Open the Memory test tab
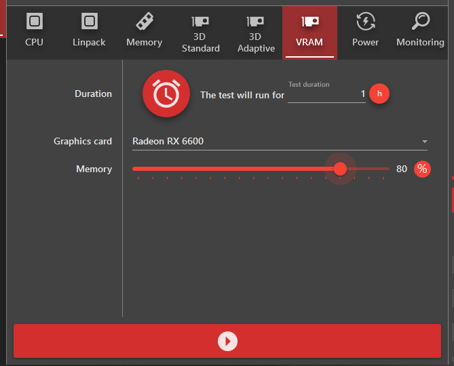 144,33
